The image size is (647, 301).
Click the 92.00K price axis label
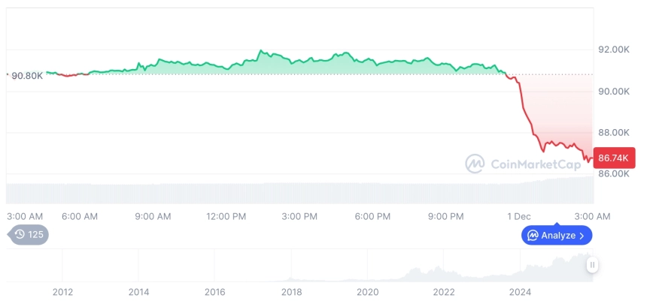613,50
